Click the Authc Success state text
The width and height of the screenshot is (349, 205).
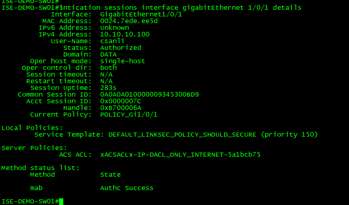tap(126, 188)
